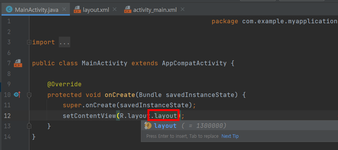
Task: Click the setContentView call
Action: pyautogui.click(x=89, y=116)
